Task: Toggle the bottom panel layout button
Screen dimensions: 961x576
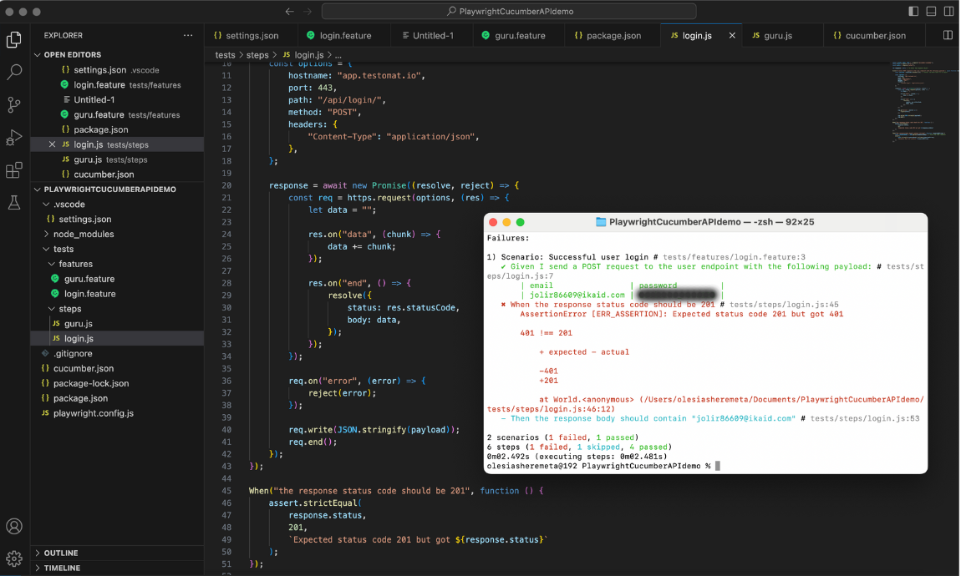Action: click(931, 12)
